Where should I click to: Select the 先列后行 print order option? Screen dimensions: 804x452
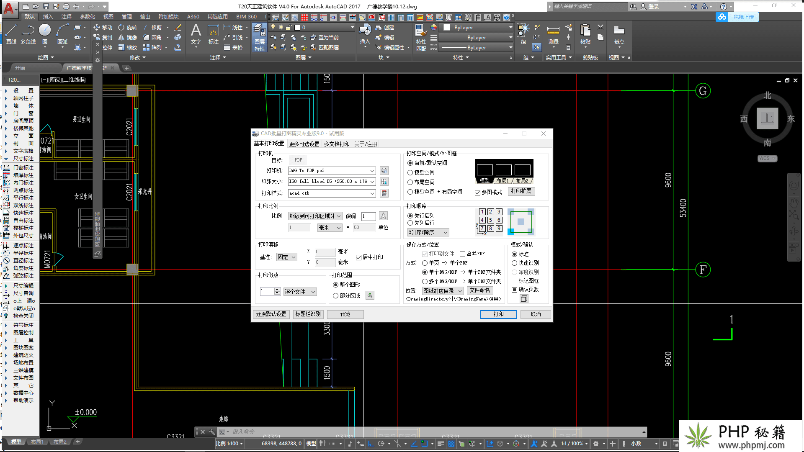pos(421,223)
